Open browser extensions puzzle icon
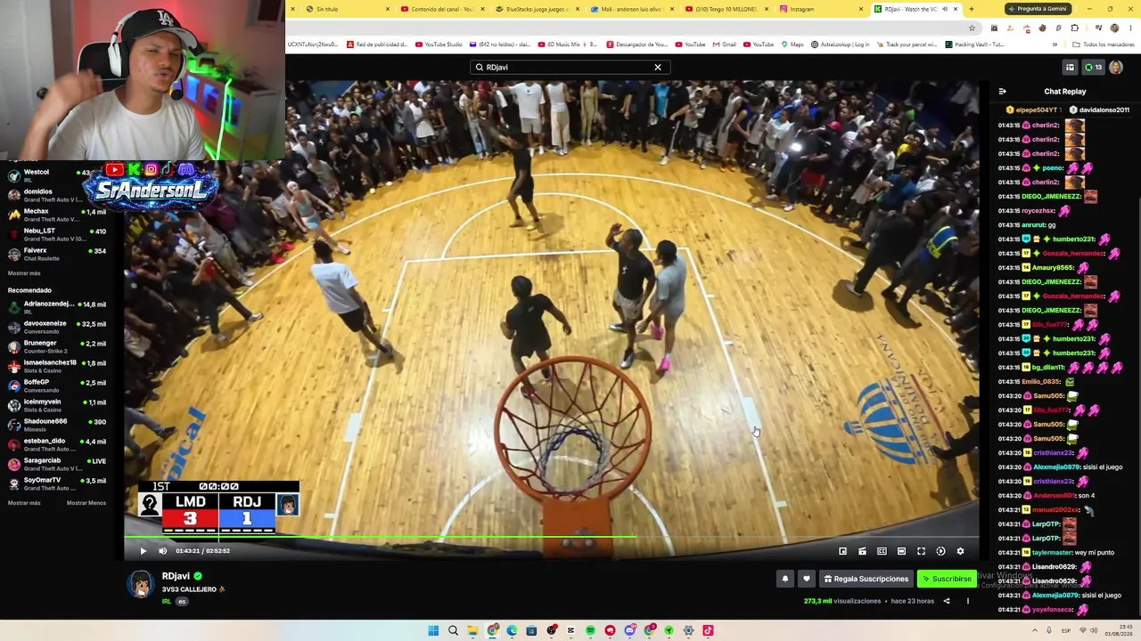This screenshot has width=1141, height=641. point(1074,28)
